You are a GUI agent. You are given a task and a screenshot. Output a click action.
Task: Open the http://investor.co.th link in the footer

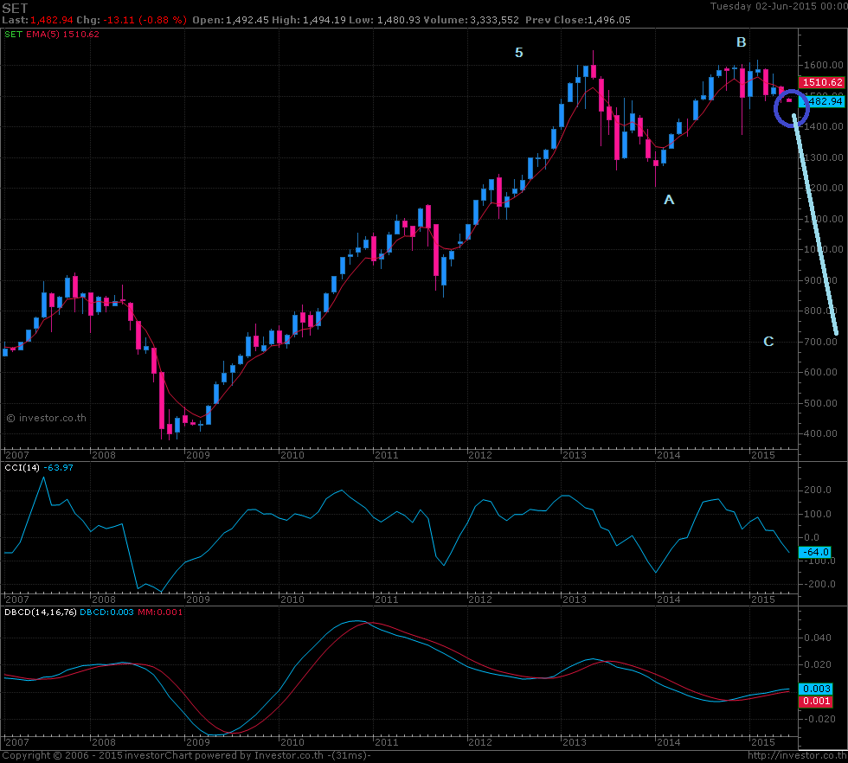point(798,755)
